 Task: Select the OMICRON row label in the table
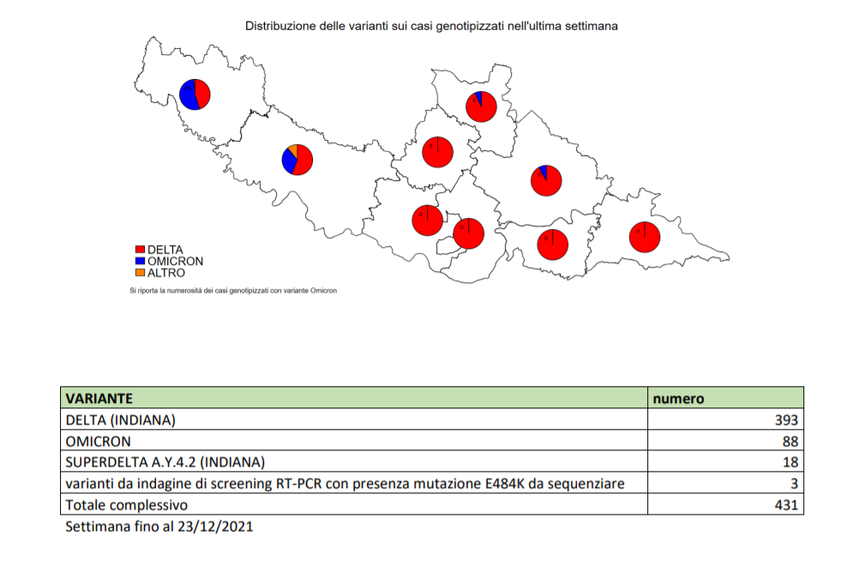[x=98, y=441]
